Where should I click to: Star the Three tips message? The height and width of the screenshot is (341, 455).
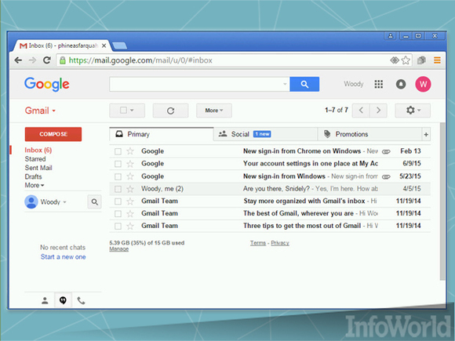pyautogui.click(x=130, y=226)
